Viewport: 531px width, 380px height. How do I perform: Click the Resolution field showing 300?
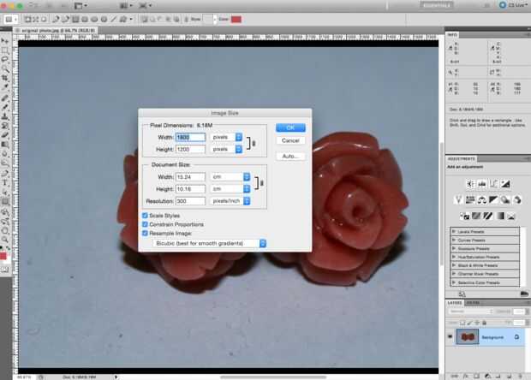[190, 201]
